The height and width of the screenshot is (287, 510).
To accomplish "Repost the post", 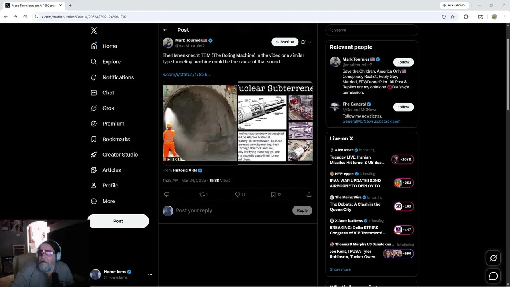I will point(203,194).
